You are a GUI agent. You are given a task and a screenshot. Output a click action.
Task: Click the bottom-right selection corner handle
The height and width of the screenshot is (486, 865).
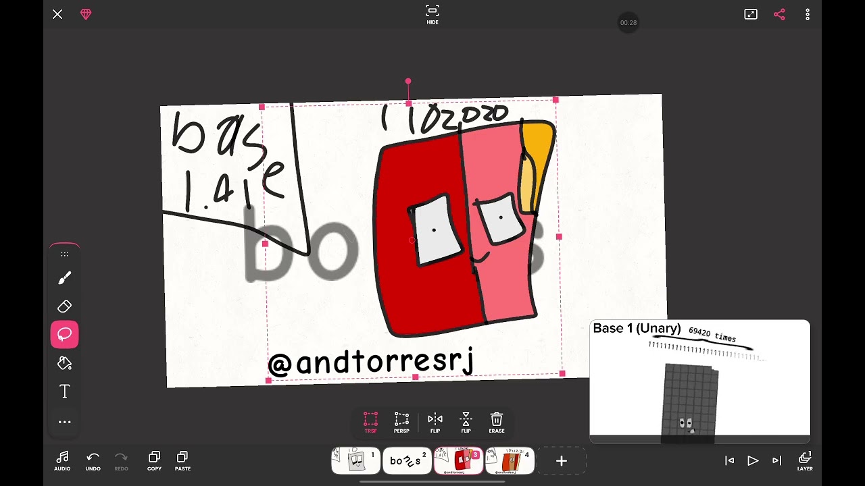coord(562,373)
